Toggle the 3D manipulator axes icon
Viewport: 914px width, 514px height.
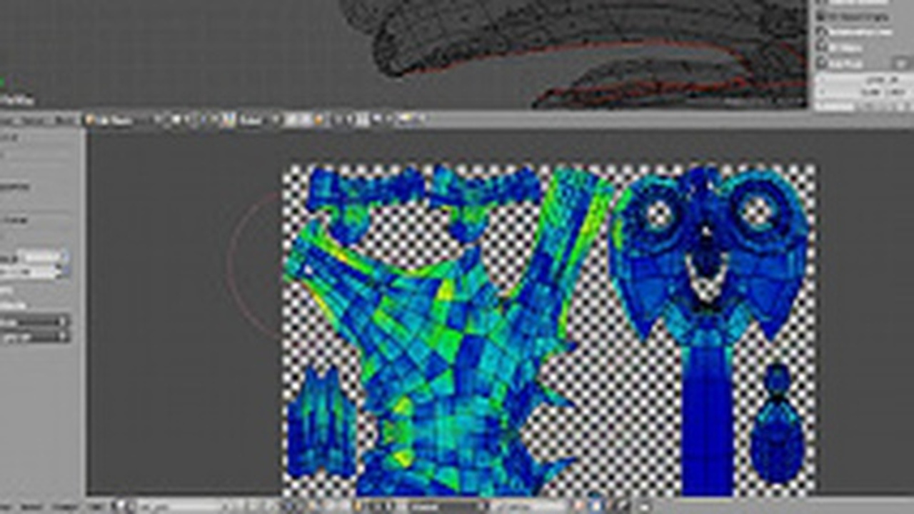pyautogui.click(x=228, y=121)
